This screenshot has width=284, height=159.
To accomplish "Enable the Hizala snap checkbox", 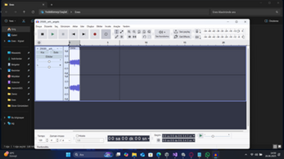I will [x=77, y=136].
